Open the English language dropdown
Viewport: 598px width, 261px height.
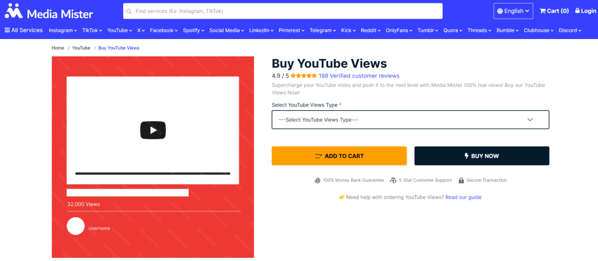click(x=513, y=11)
